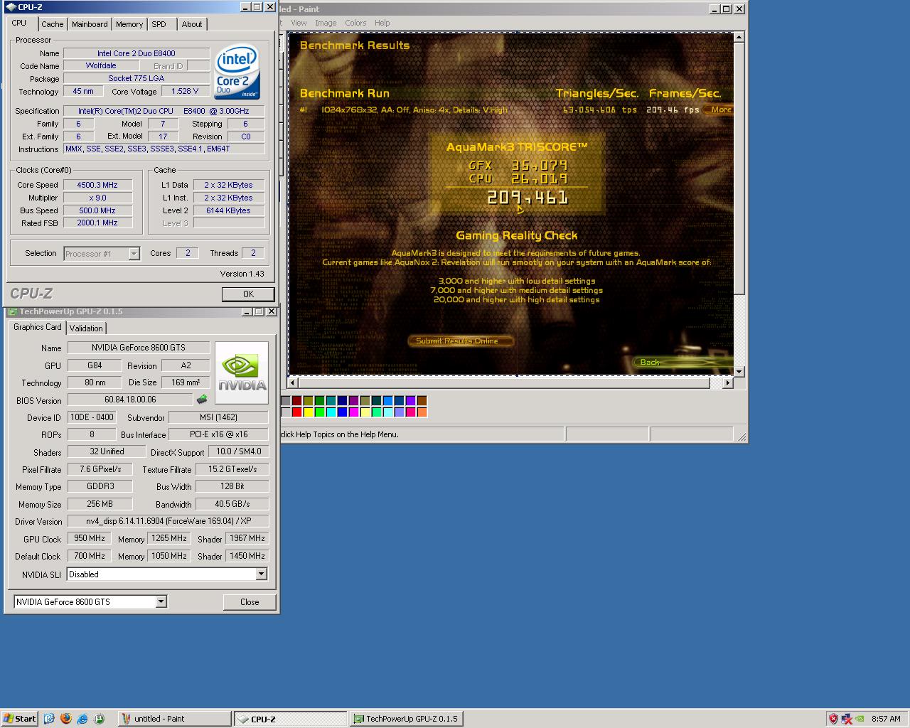Expand the NVIDIA SLI dropdown

coord(261,574)
